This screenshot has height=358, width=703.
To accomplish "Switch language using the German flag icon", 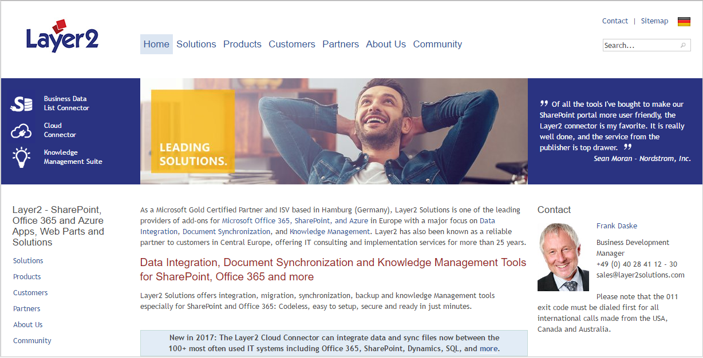I will coord(684,21).
